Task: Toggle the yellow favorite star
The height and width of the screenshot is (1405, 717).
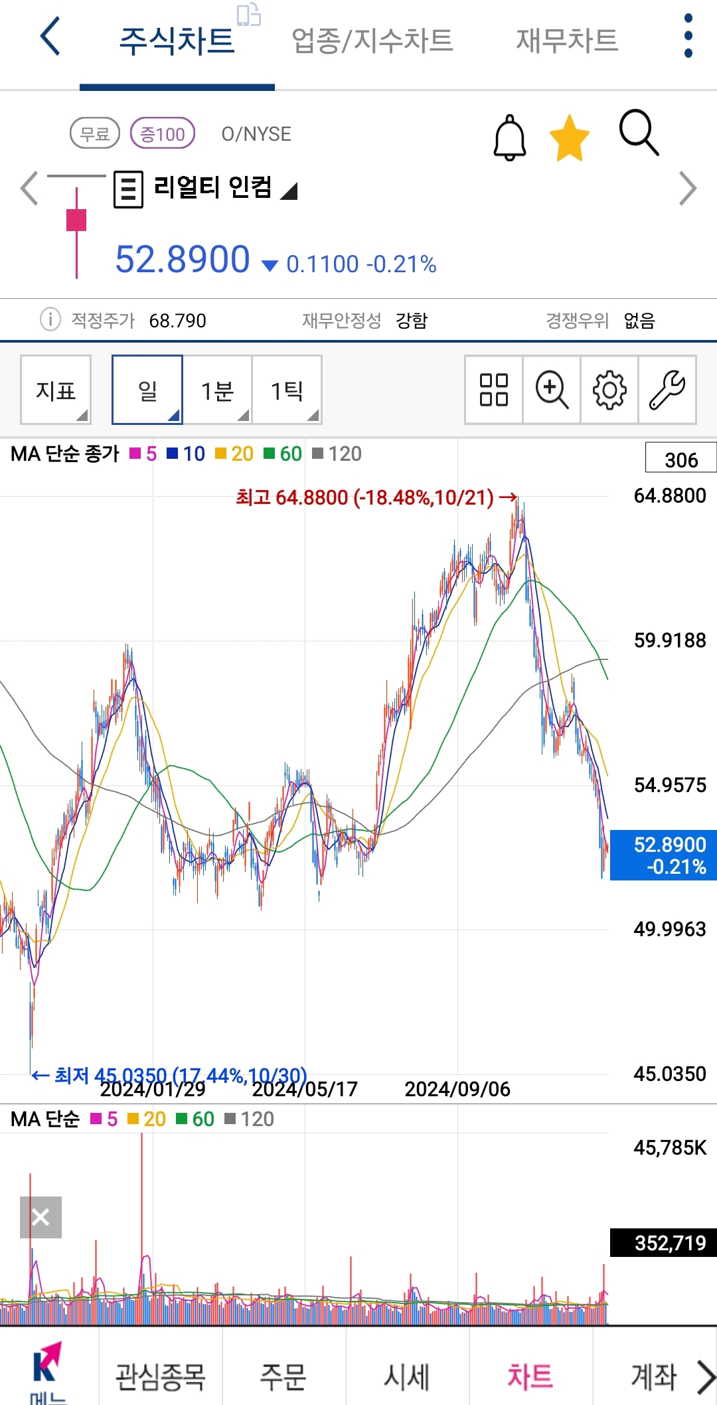Action: click(x=570, y=137)
